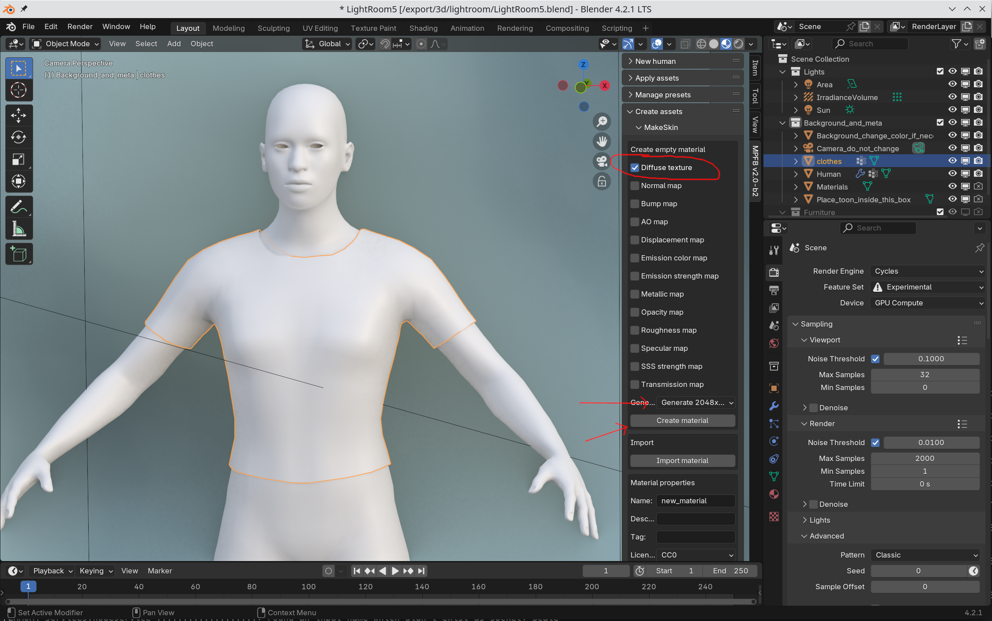
Task: Select the Rotate tool
Action: pyautogui.click(x=19, y=138)
